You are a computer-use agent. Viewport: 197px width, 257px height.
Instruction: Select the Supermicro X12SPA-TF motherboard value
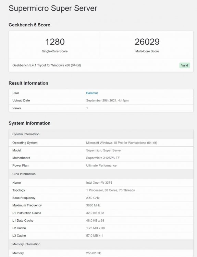(103, 158)
